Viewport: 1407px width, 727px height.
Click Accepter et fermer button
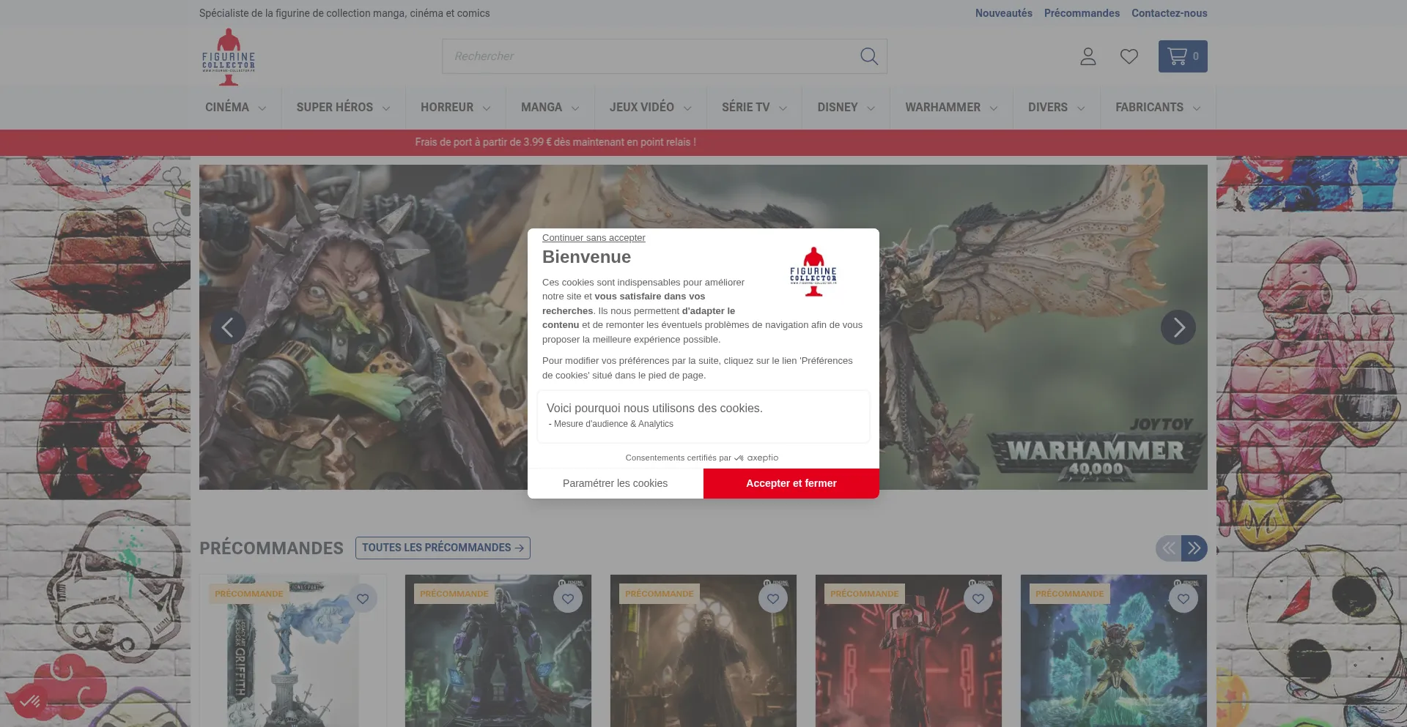click(x=791, y=483)
